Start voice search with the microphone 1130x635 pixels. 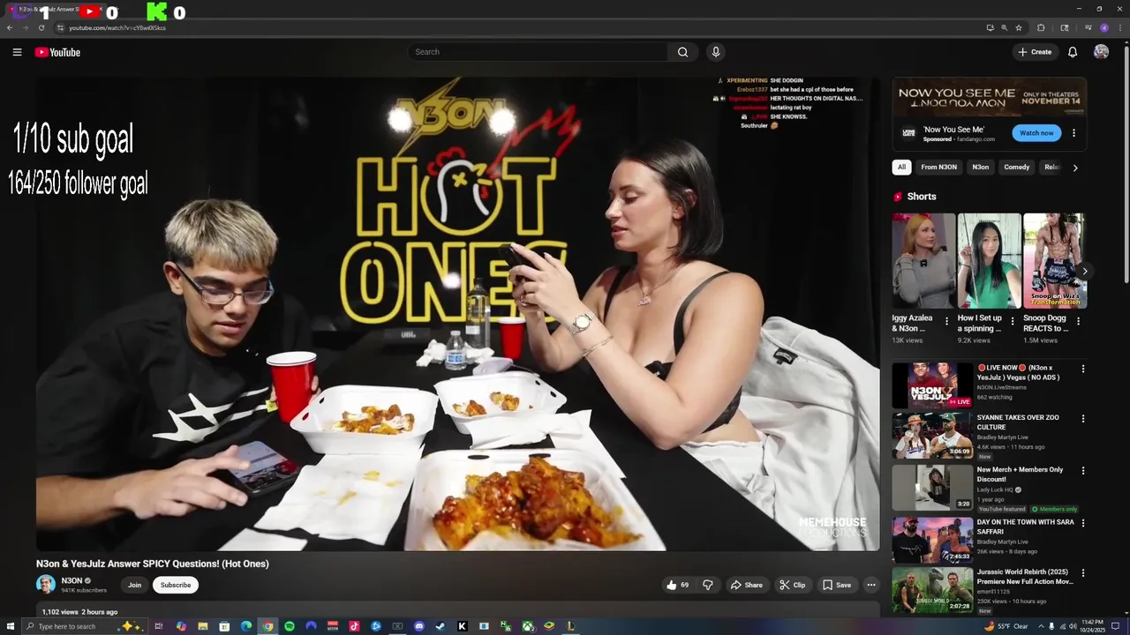point(716,52)
